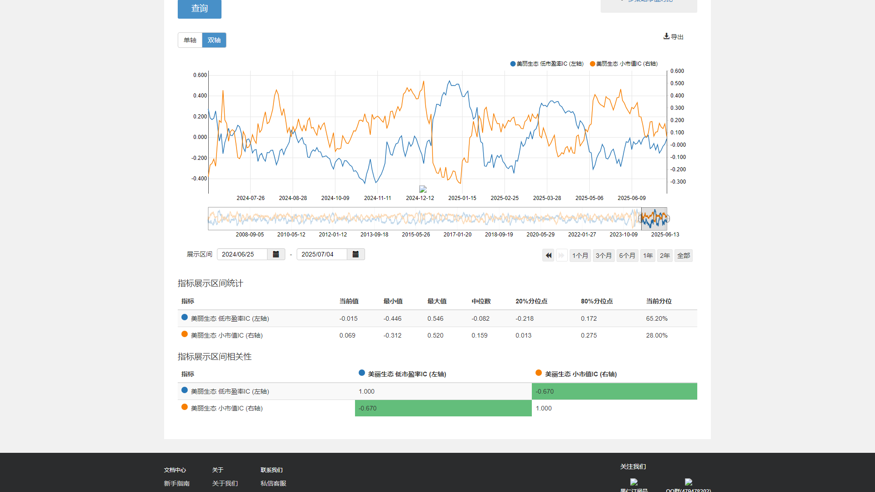The image size is (875, 492).
Task: Click the 65.20% current percentile cell
Action: click(x=657, y=318)
